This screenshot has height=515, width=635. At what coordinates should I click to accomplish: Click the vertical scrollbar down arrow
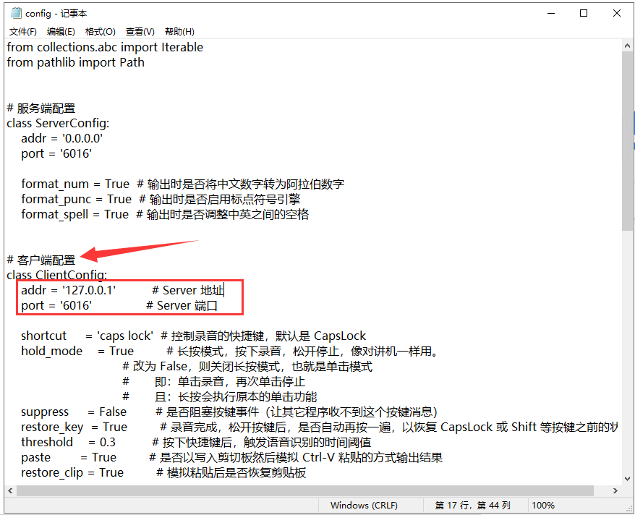point(628,479)
